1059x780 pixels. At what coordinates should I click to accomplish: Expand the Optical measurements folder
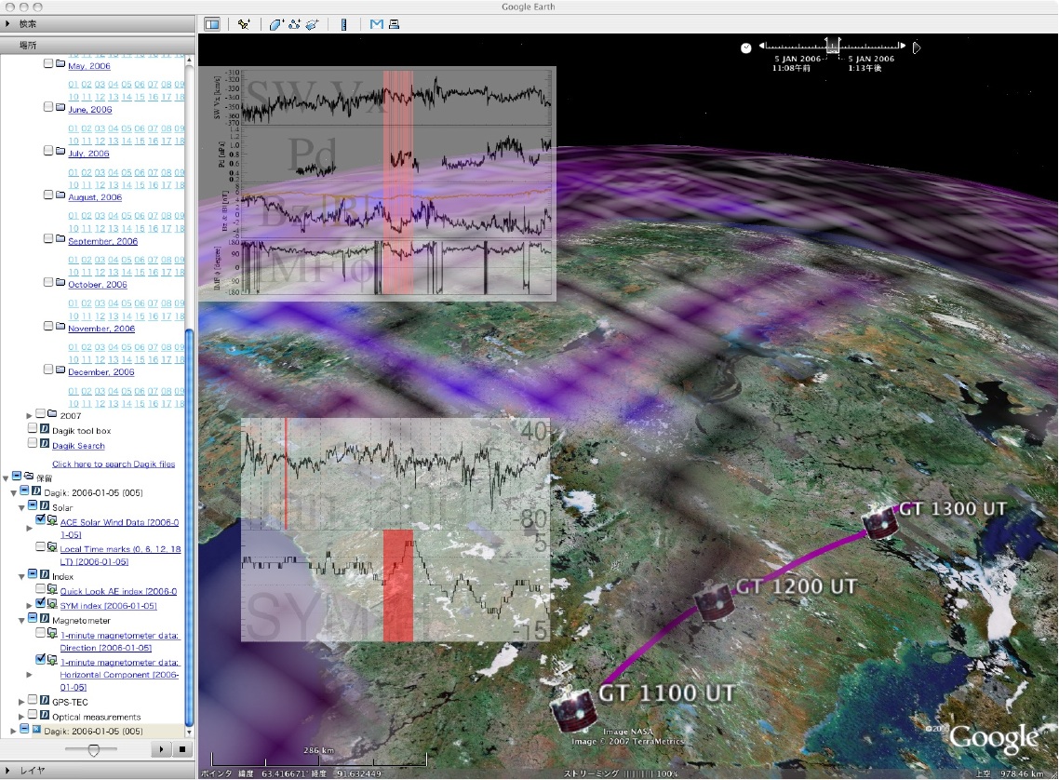[x=21, y=718]
